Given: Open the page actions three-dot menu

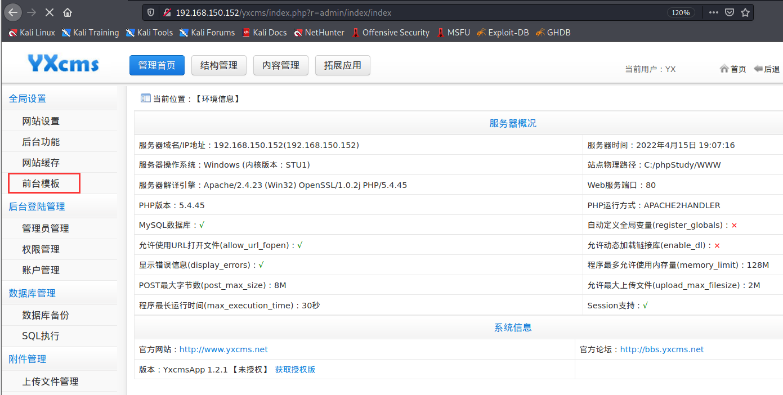Looking at the screenshot, I should click(x=713, y=12).
